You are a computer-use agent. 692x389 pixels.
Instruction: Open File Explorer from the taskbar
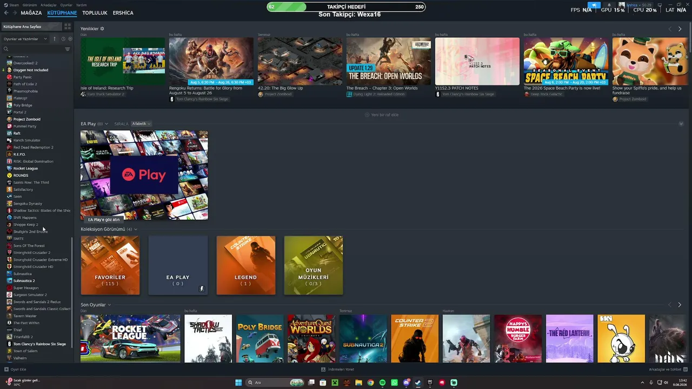coord(358,383)
